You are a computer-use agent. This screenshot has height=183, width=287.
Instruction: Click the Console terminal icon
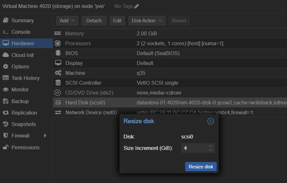pos(5,32)
